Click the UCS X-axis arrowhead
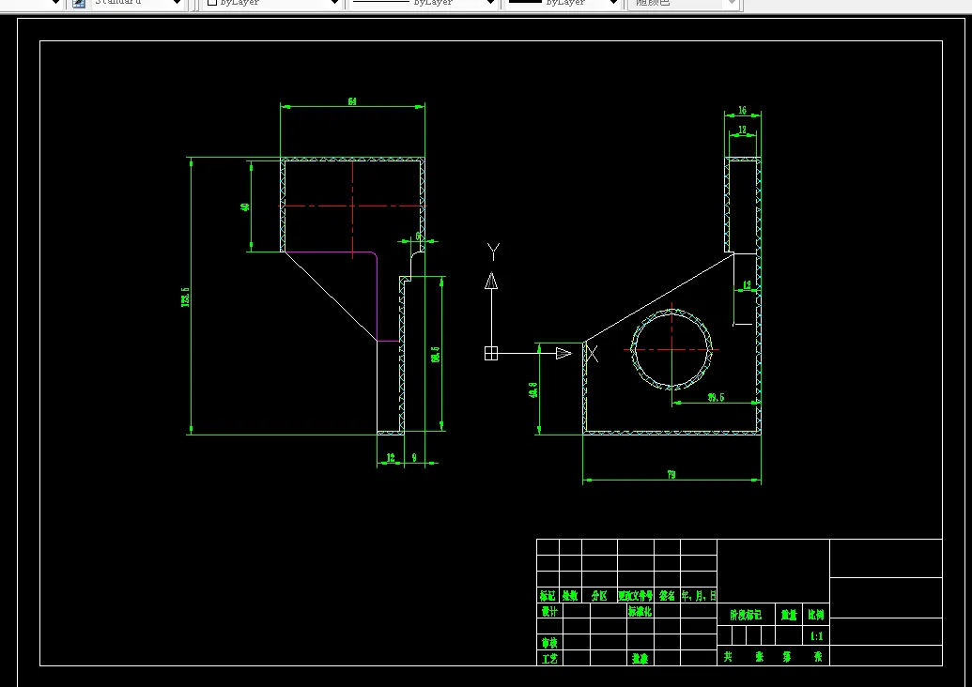This screenshot has height=687, width=972. pos(563,353)
